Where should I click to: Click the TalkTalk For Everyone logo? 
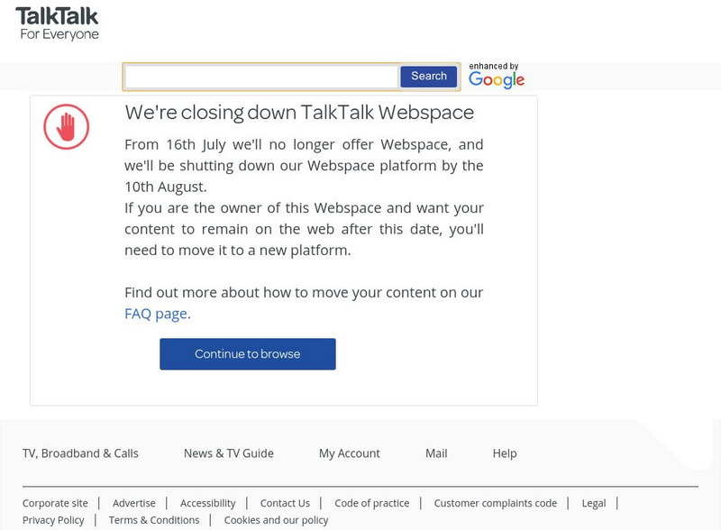(x=57, y=24)
